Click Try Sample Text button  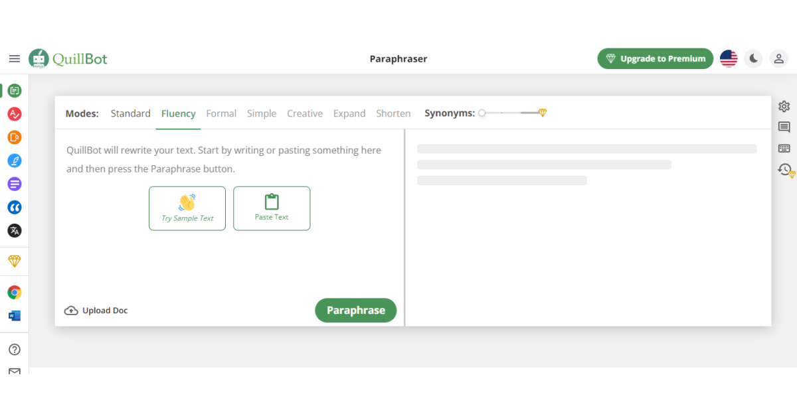pyautogui.click(x=187, y=208)
